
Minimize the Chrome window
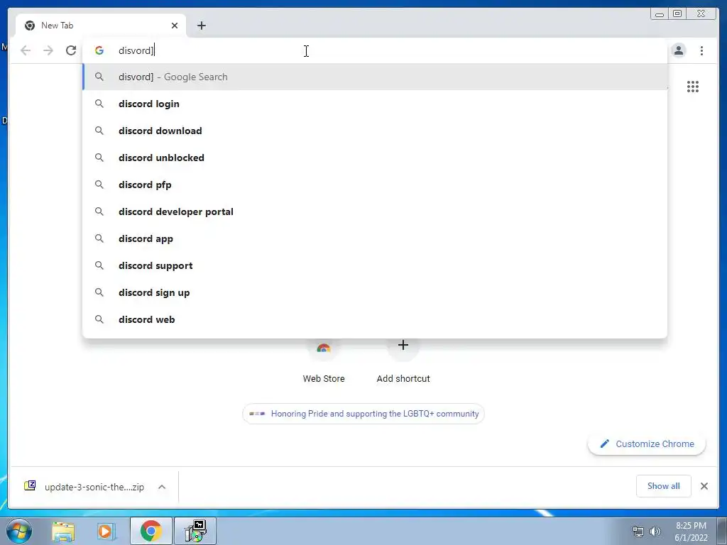(660, 14)
